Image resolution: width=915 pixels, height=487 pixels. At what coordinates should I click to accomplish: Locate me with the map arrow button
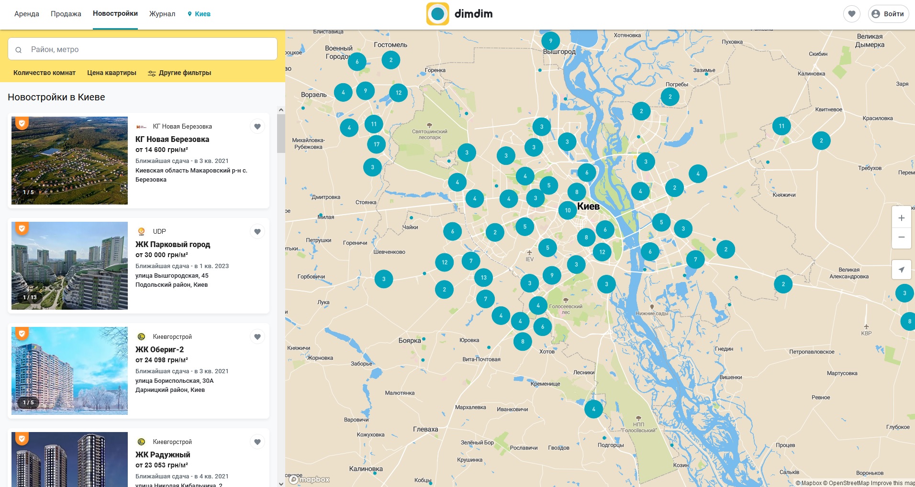(901, 270)
